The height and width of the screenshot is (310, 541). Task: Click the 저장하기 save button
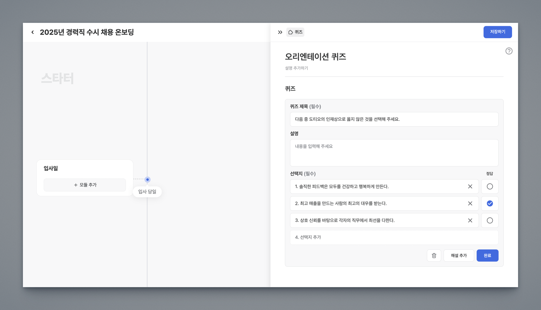point(497,32)
